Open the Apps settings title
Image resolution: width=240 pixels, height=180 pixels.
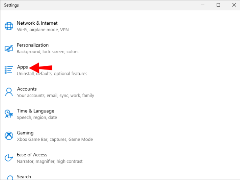(x=23, y=67)
